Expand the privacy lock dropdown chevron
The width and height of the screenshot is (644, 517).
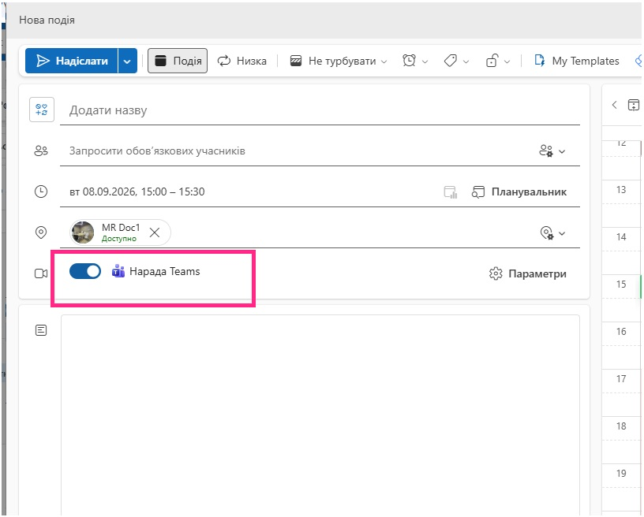point(507,61)
